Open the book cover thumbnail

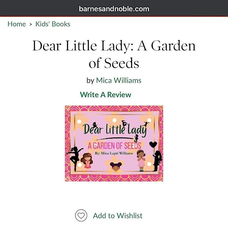[x=114, y=143]
